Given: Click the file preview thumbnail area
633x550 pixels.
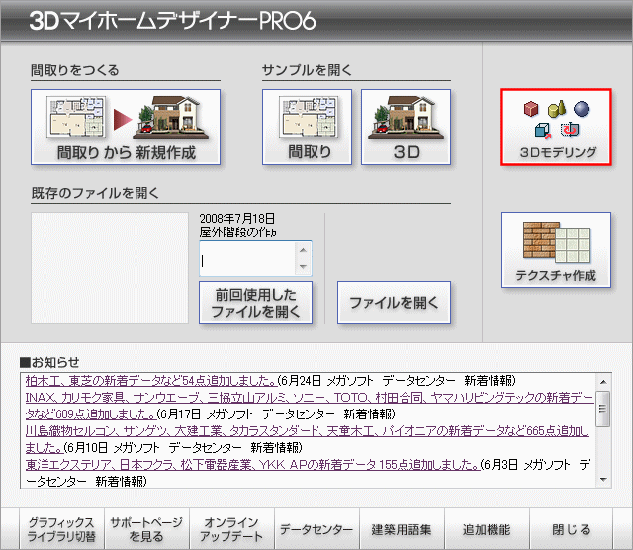Looking at the screenshot, I should tap(109, 267).
